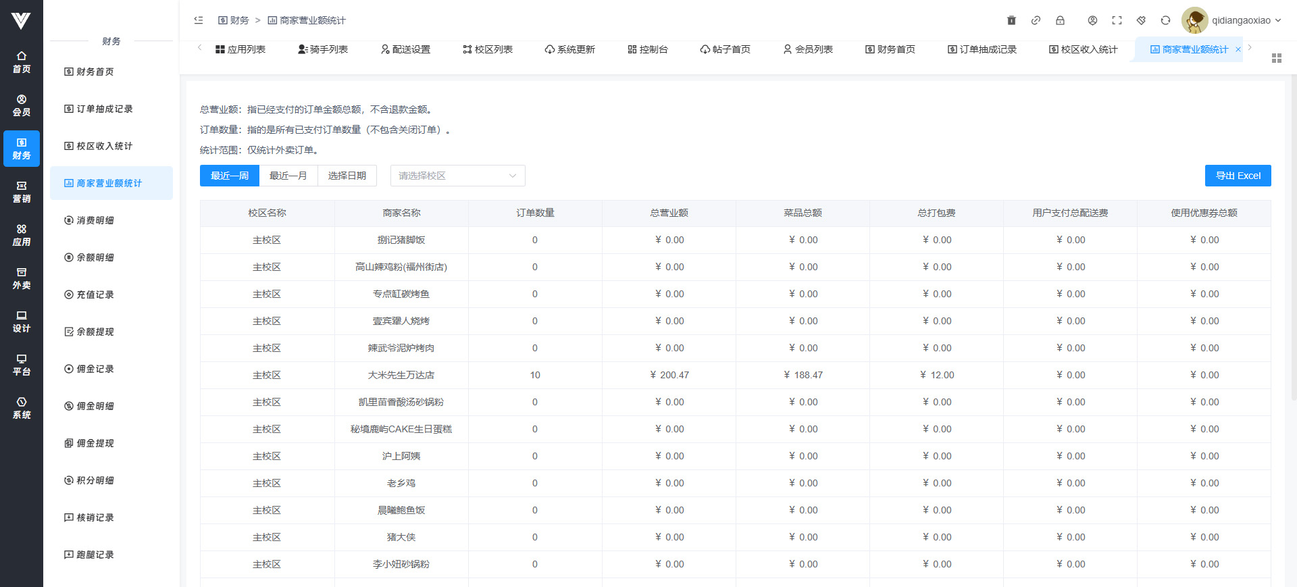Open the 营销 section in left rail

tap(22, 192)
